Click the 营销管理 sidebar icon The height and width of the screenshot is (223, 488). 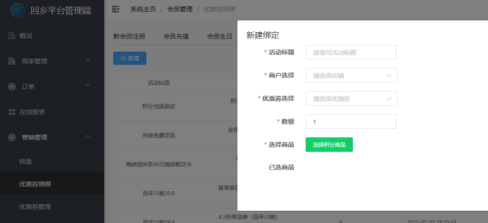tap(12, 137)
